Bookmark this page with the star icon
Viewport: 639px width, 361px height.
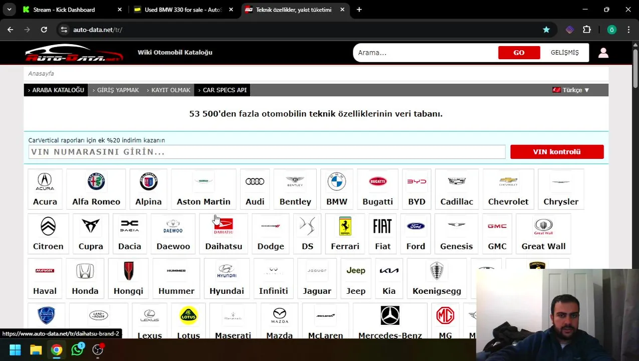click(546, 30)
